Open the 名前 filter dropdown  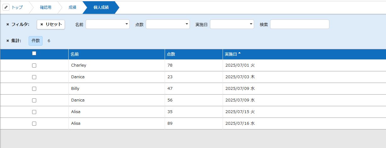pos(108,24)
